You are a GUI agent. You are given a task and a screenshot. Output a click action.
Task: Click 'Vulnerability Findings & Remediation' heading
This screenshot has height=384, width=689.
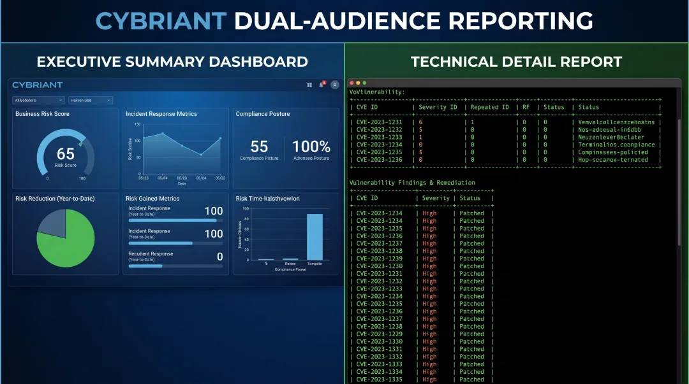coord(412,183)
